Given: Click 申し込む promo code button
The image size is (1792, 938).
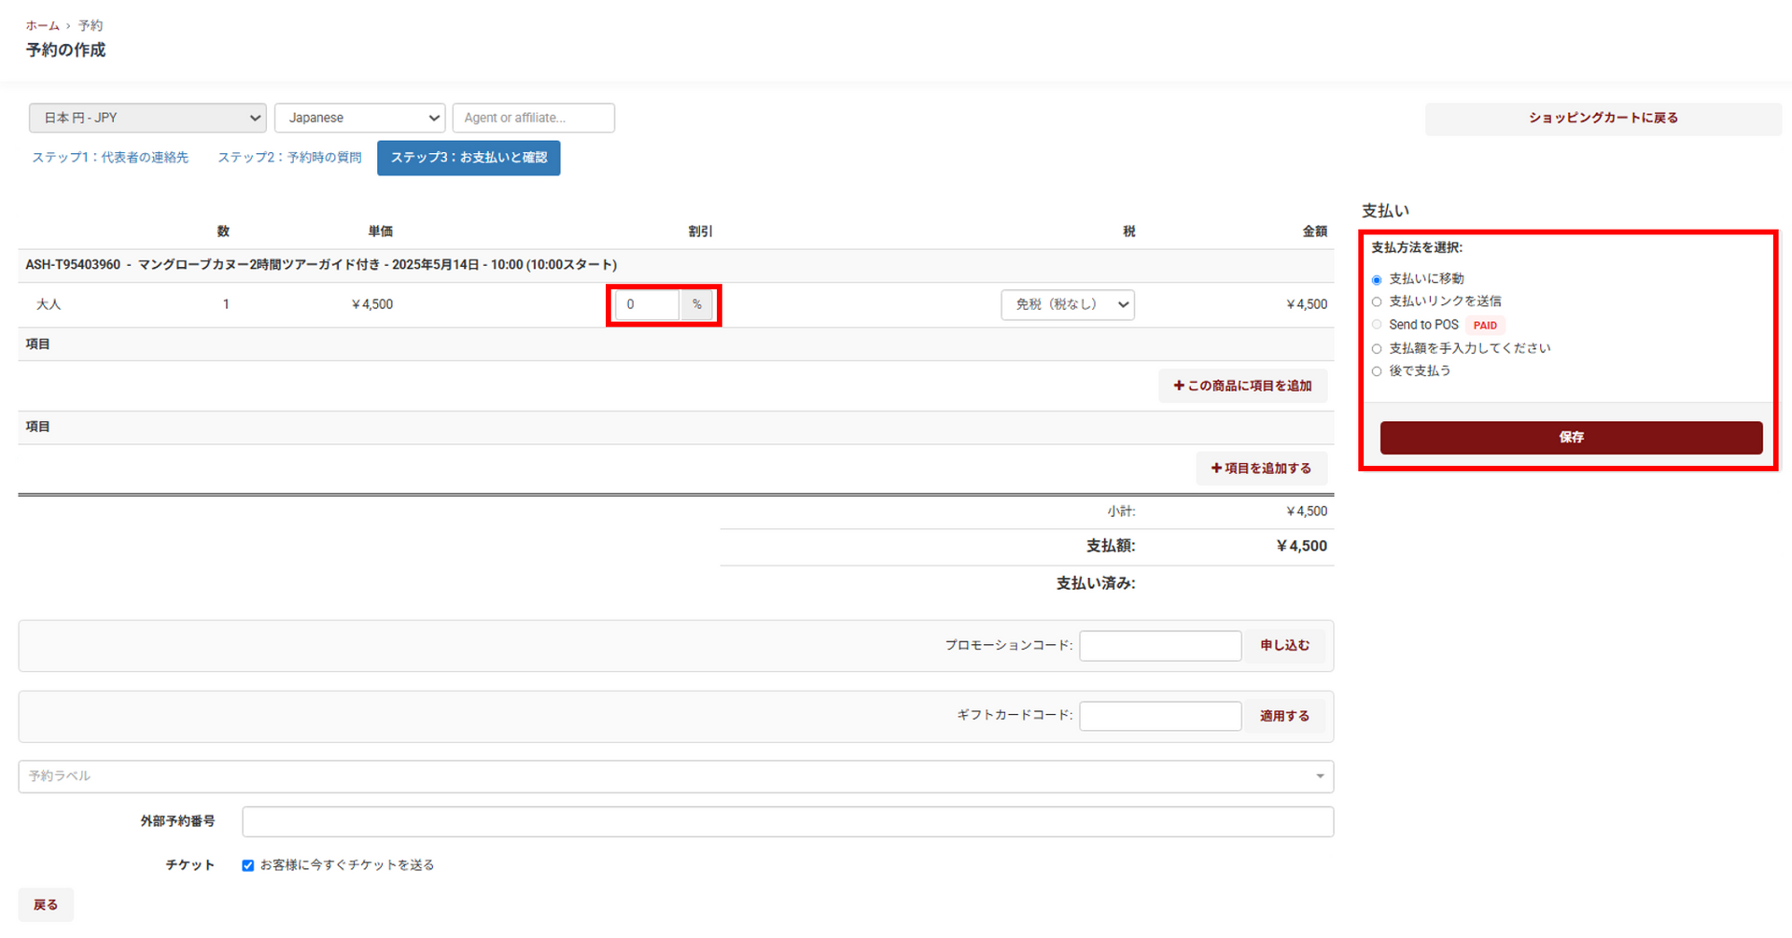Looking at the screenshot, I should [1284, 646].
